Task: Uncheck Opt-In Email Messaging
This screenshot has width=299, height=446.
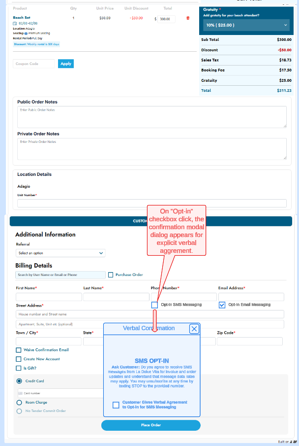Action: [x=222, y=305]
